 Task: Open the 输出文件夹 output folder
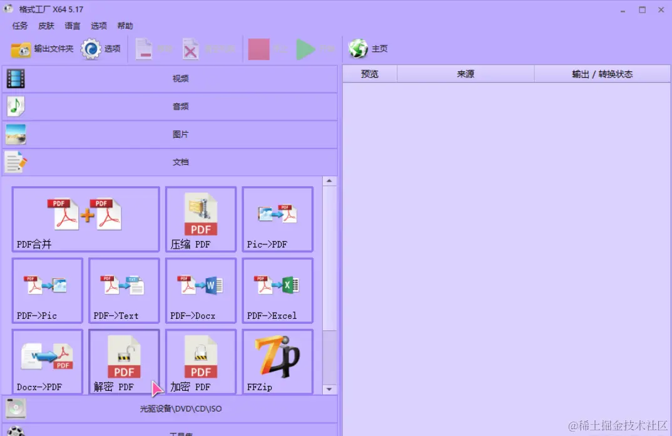pyautogui.click(x=42, y=49)
